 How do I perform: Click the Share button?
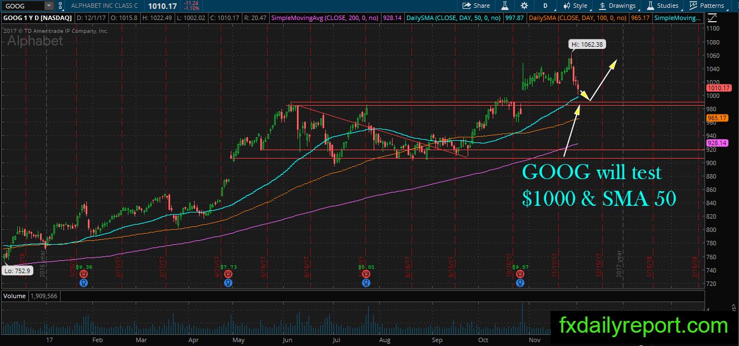coord(477,6)
